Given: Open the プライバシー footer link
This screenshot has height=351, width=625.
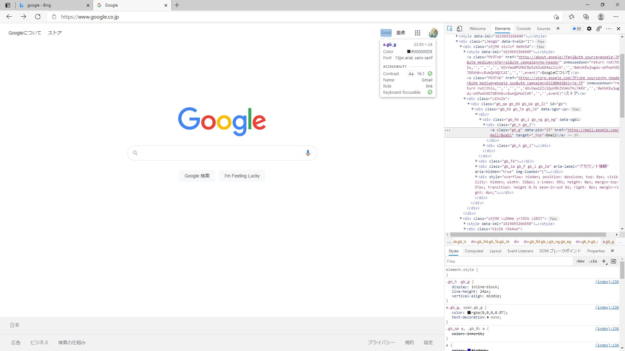Looking at the screenshot, I should point(381,343).
